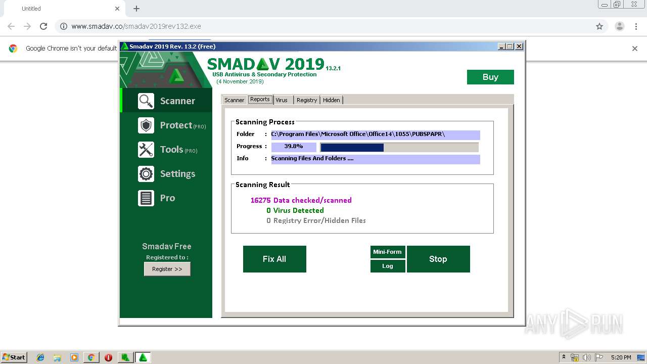647x364 pixels.
Task: Stop the running scan
Action: click(x=438, y=259)
